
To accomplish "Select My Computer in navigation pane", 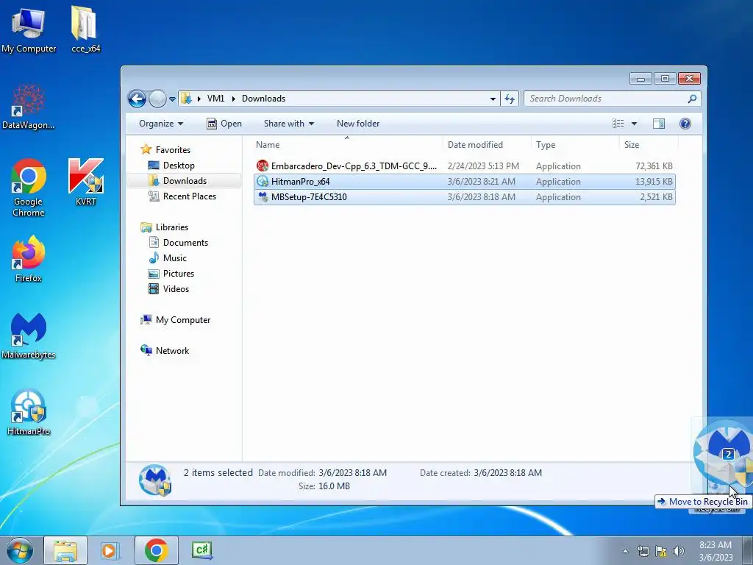I will 175,320.
